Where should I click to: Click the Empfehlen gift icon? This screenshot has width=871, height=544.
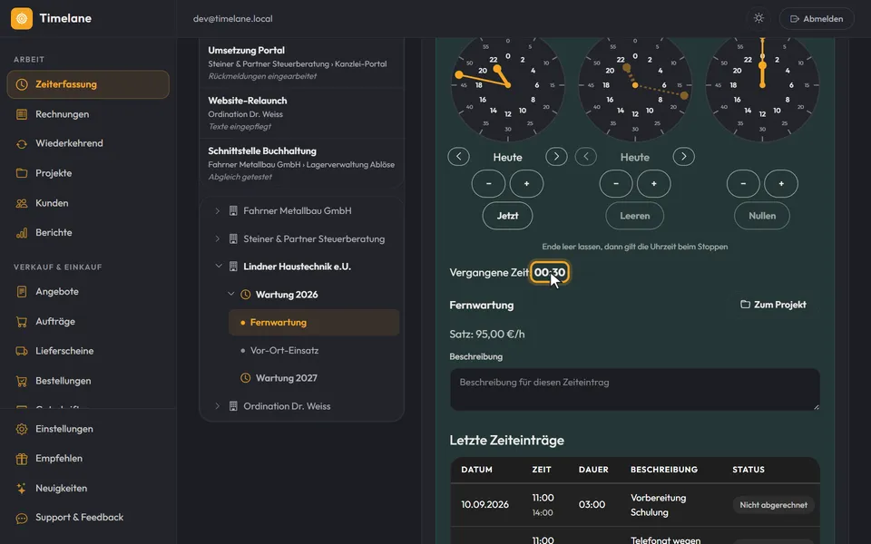(x=22, y=459)
